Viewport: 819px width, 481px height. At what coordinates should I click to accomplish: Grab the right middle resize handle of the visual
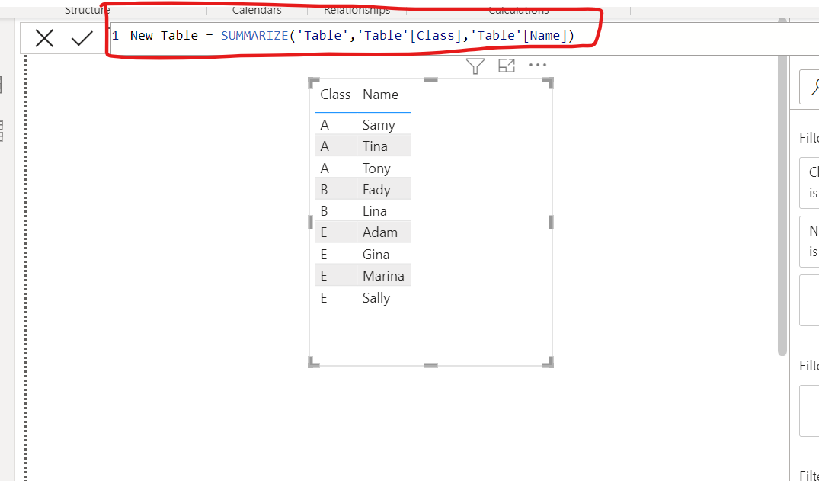tap(551, 223)
